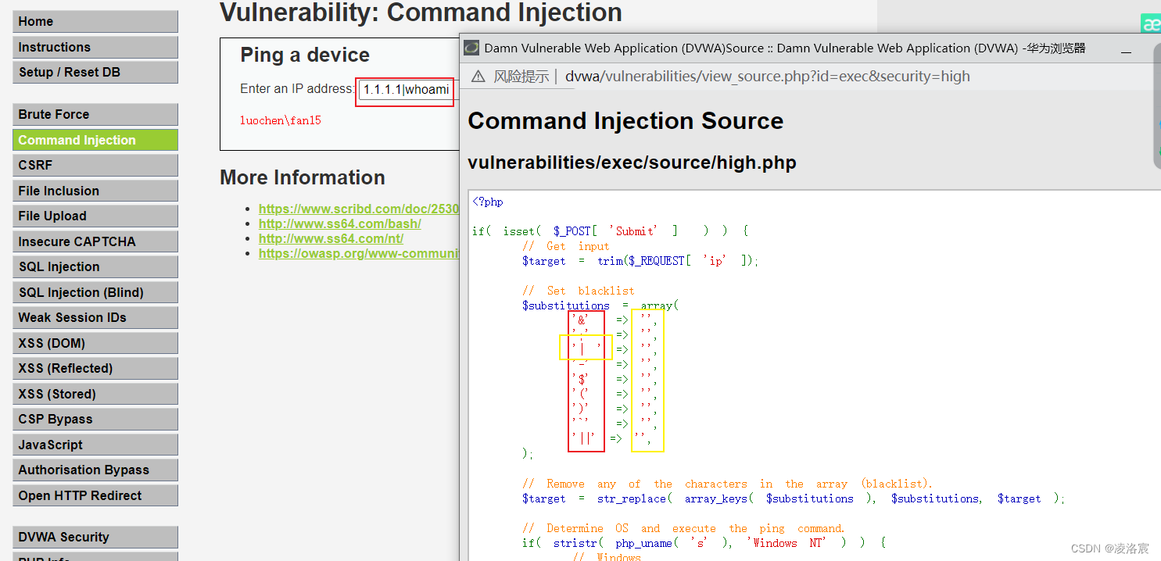Click the 'Command Injection Source' heading
1161x561 pixels.
(625, 121)
